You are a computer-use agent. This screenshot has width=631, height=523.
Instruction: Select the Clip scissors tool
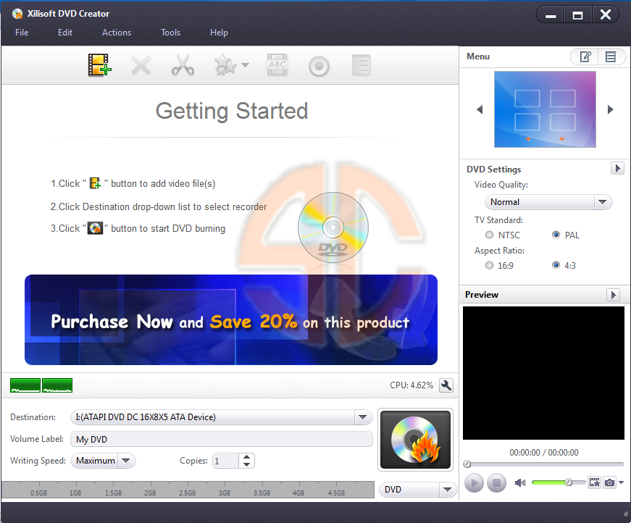tap(183, 65)
